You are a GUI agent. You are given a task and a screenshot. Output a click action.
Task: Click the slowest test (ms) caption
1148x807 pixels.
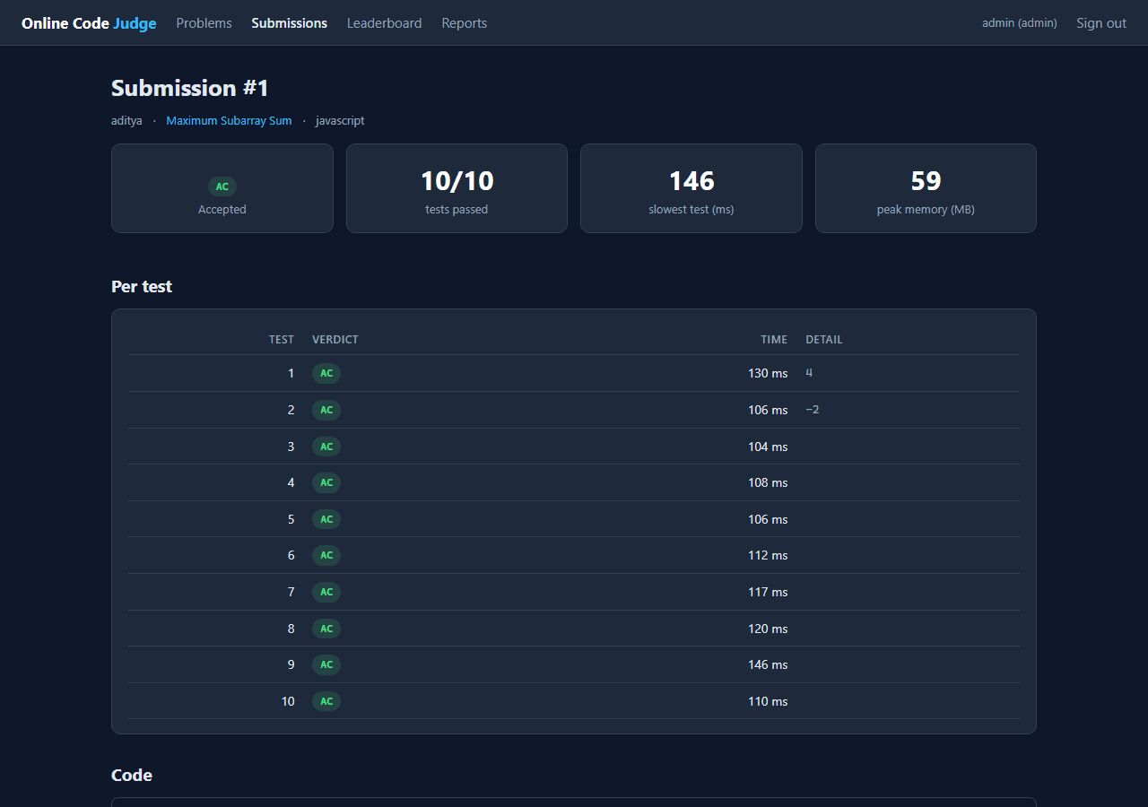click(x=691, y=210)
